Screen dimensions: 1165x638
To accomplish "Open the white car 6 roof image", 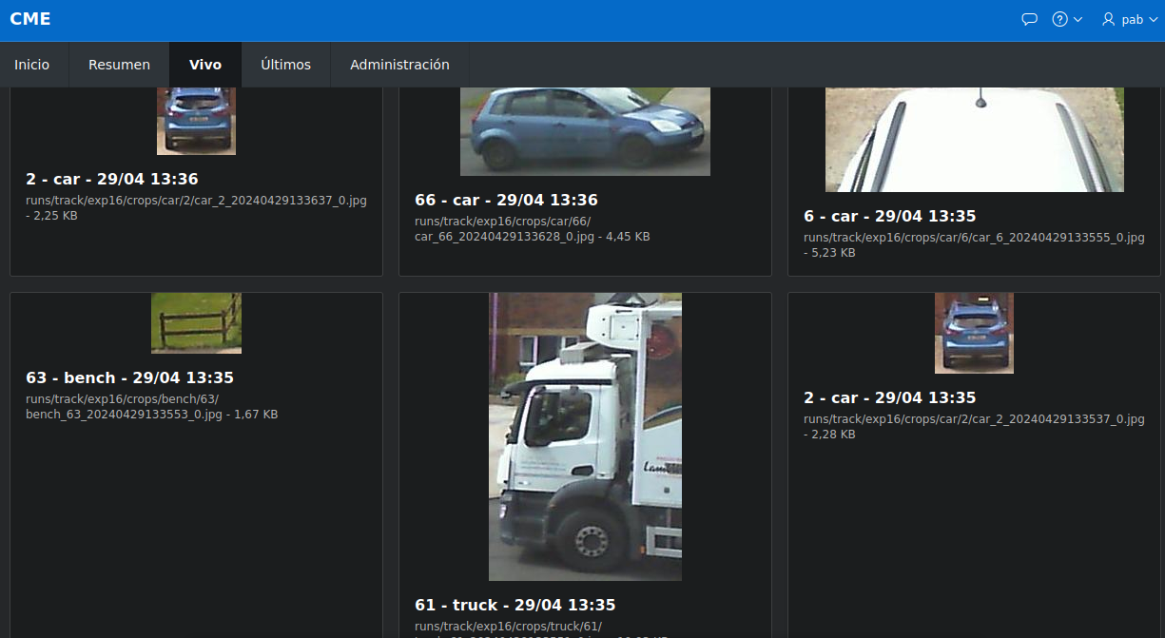I will tap(974, 140).
